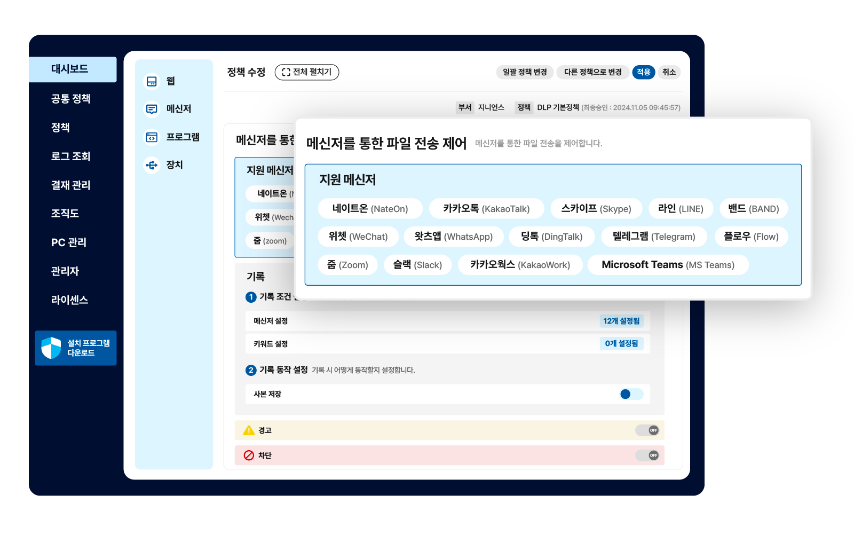Click the 부서 지니언스 label

tap(480, 107)
